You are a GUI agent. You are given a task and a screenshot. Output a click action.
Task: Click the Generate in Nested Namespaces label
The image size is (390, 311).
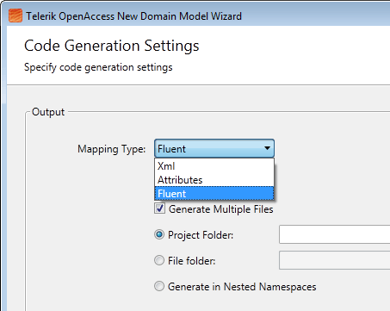tap(242, 287)
